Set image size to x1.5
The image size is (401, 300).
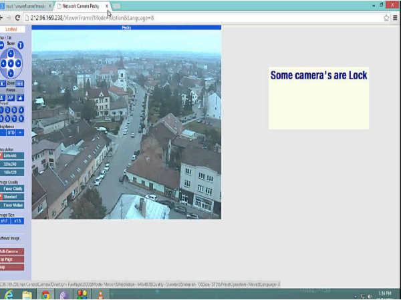(18, 221)
